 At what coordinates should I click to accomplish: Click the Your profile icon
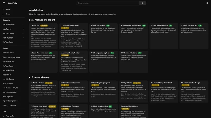(3, 116)
